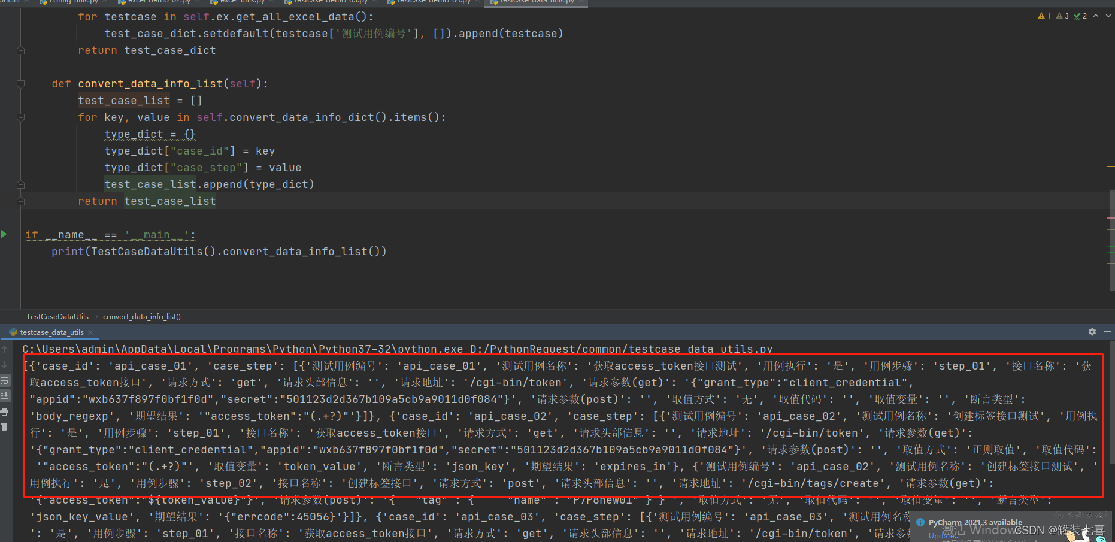Click 'PyCharm 2021.3 available' notification title
The image size is (1115, 542).
(975, 522)
